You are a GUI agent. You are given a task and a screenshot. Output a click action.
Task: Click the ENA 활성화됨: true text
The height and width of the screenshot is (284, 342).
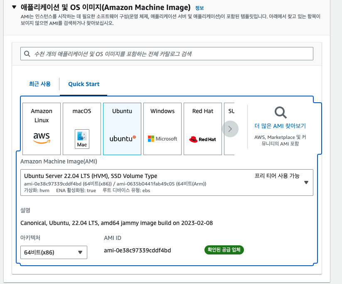click(x=76, y=190)
